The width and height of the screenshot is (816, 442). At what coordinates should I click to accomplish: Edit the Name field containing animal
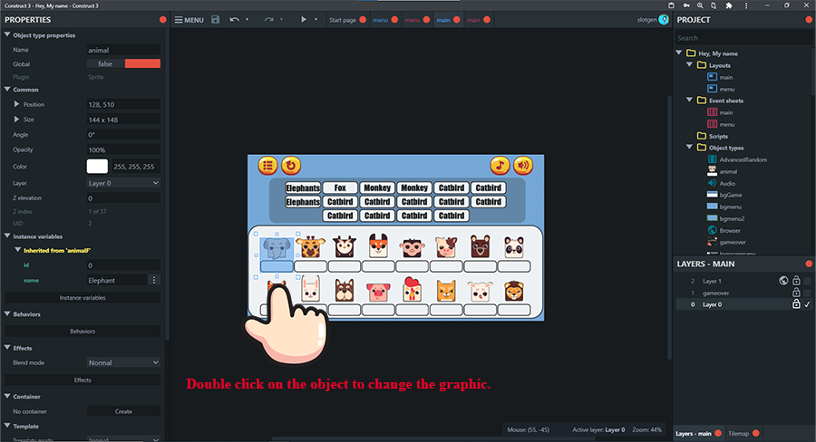[123, 50]
